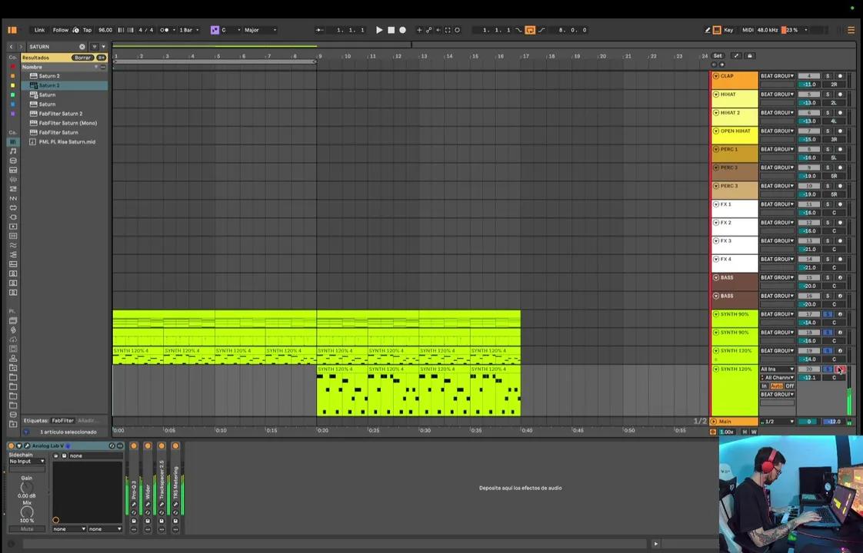This screenshot has width=863, height=553.
Task: Click the Borrar button in results
Action: tap(82, 58)
